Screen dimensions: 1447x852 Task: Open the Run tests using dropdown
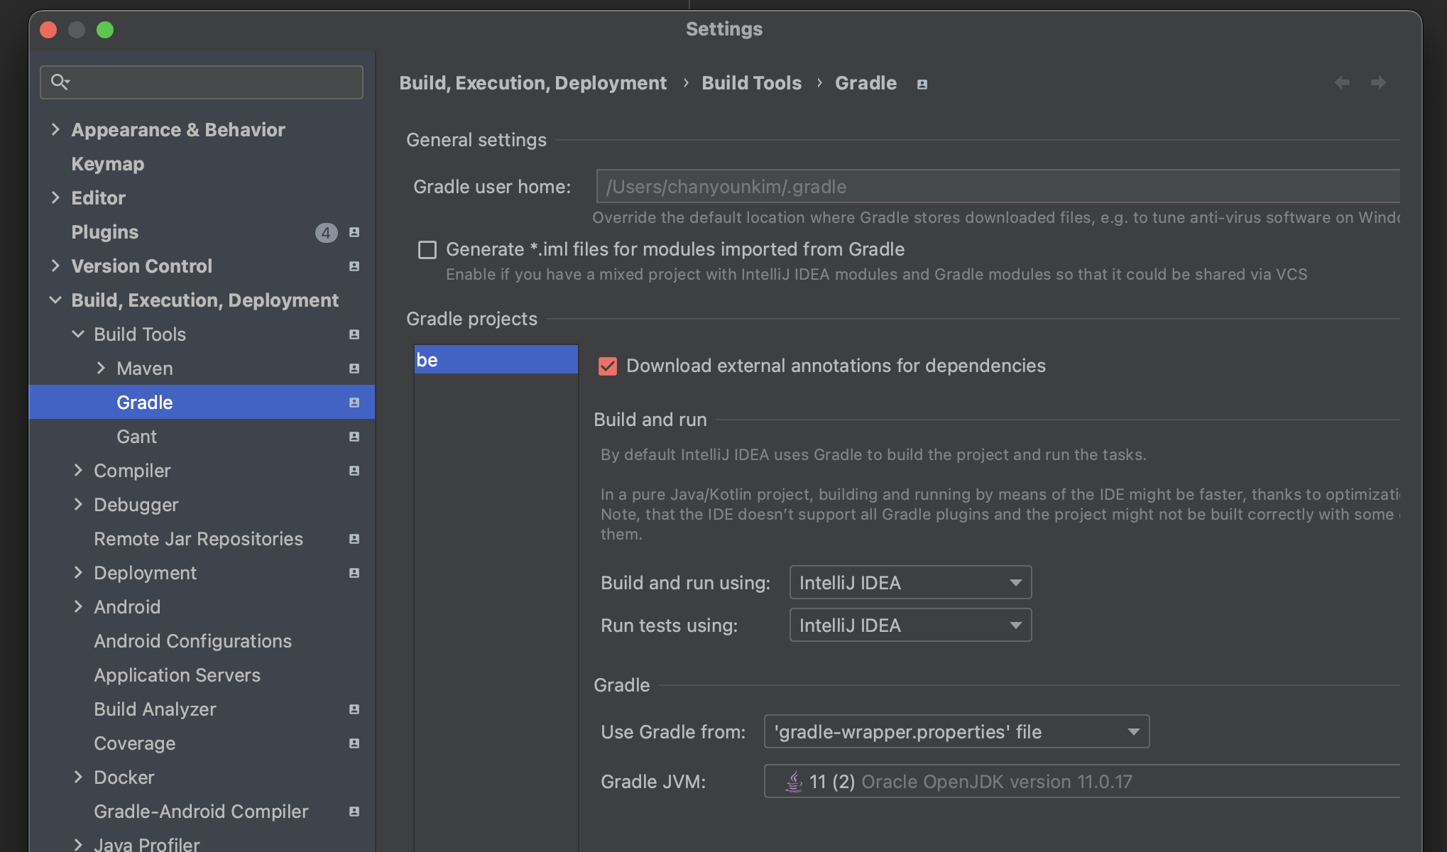click(x=910, y=626)
